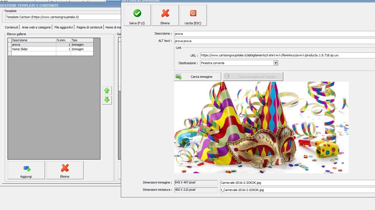Viewport: 375px width, 210px height.
Task: Open the Destinazione dropdown
Action: point(275,63)
